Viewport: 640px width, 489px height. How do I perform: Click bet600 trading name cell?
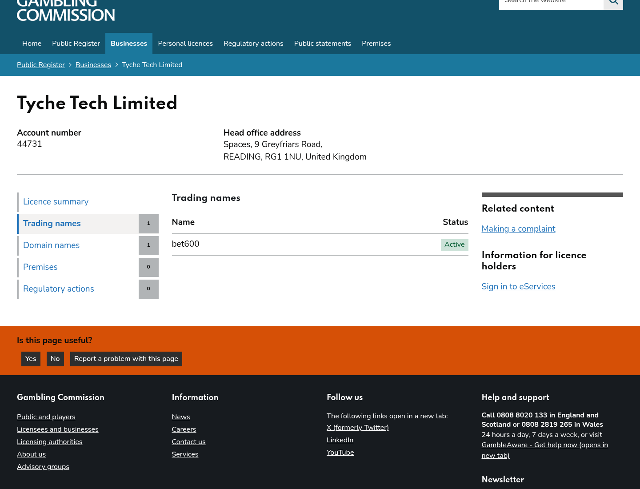186,244
